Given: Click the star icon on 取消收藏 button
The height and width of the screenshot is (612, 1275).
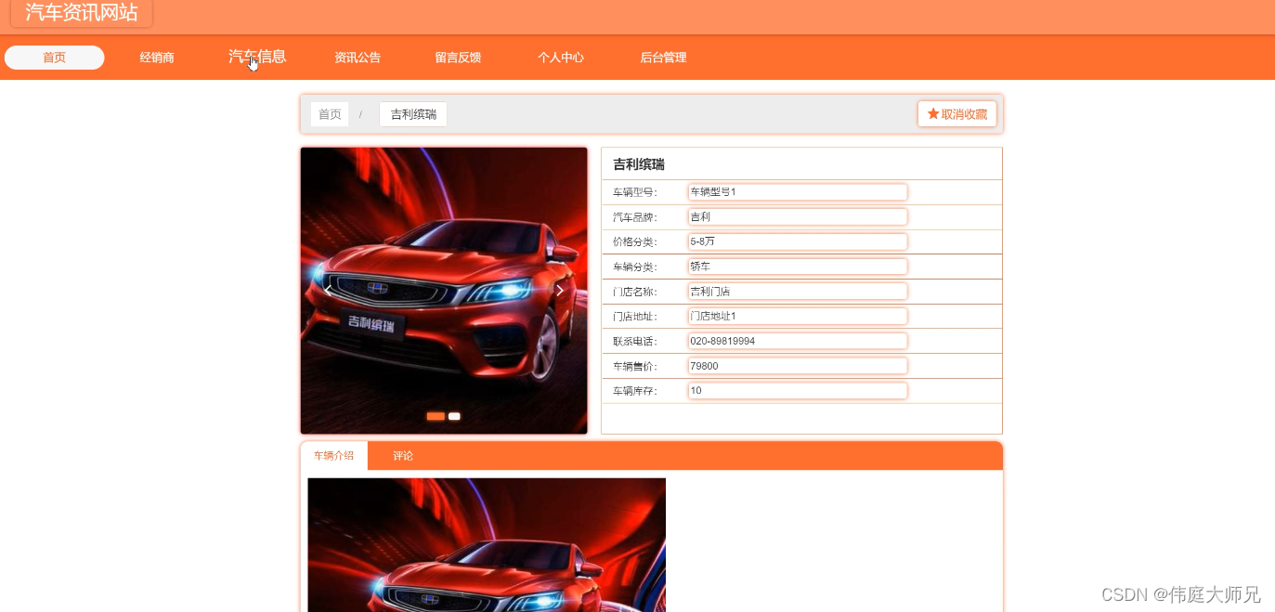Looking at the screenshot, I should click(932, 113).
